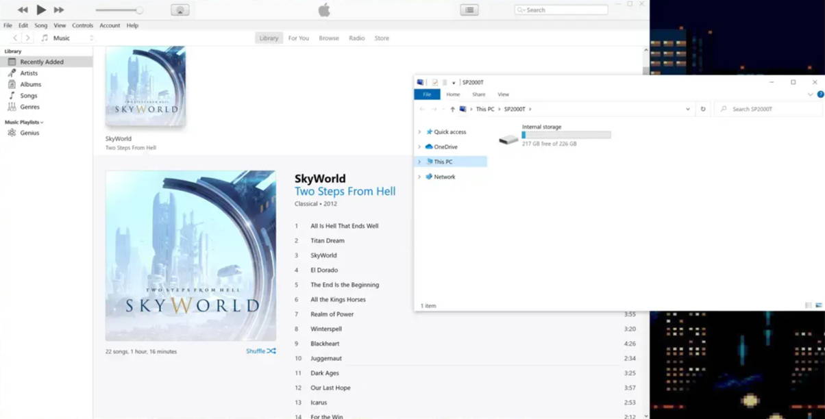Open the Account menu in iTunes
The image size is (825, 419).
tap(110, 25)
